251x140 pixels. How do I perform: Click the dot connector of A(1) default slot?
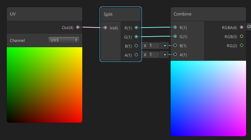(165, 55)
